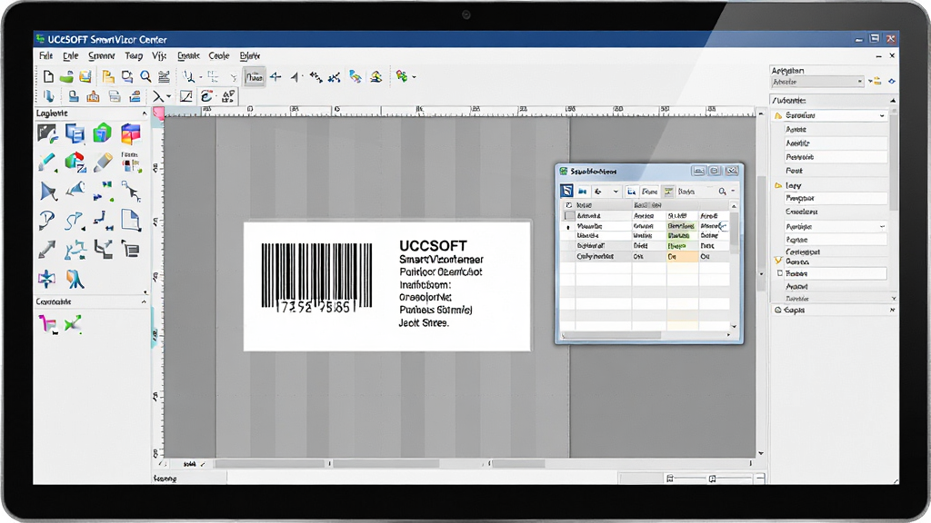Click the zoom slider handle in the status bar
Screen dimensions: 931x523
[712, 478]
